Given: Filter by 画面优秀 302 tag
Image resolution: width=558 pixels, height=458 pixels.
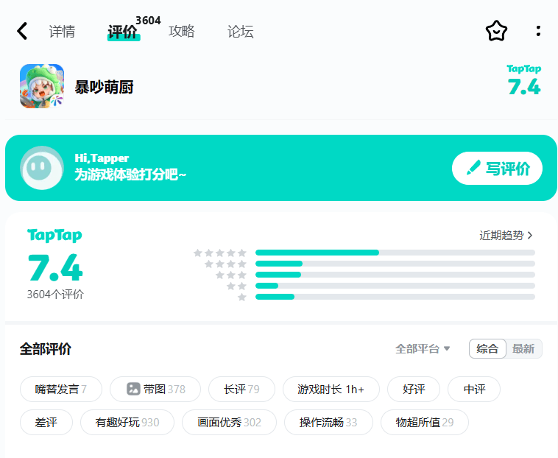Looking at the screenshot, I should coord(229,423).
